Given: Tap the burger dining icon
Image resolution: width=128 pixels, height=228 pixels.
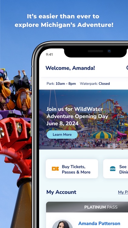Looking at the screenshot, I should click(x=113, y=169).
